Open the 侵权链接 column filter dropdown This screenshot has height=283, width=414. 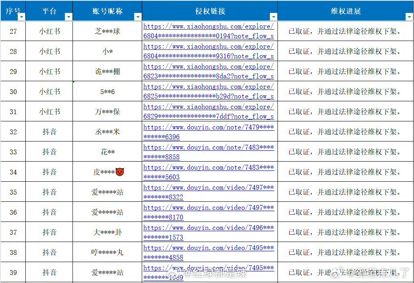273,17
